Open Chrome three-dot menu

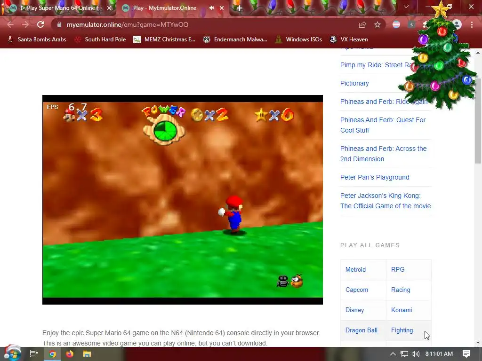472,24
